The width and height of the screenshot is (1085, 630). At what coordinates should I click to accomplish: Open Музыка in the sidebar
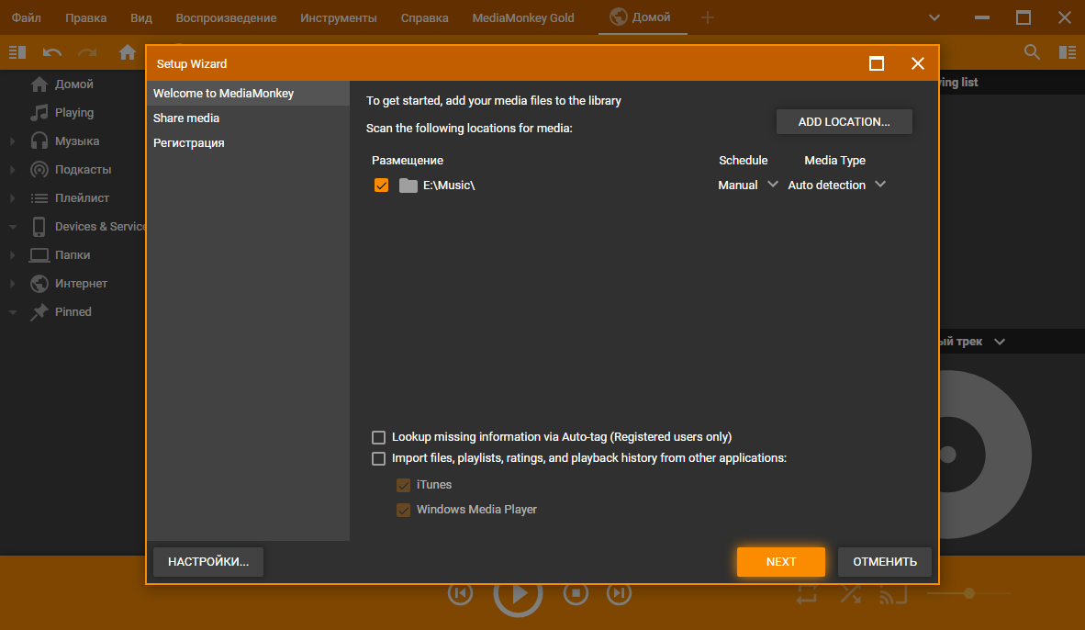[77, 141]
